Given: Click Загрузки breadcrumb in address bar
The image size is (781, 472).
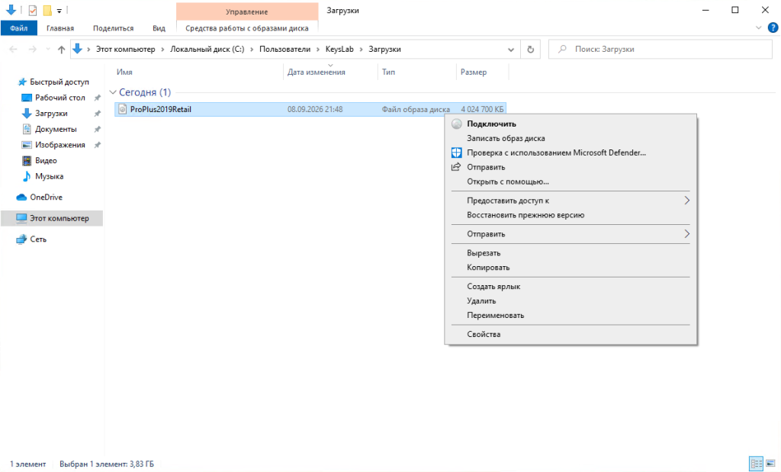Looking at the screenshot, I should (384, 50).
